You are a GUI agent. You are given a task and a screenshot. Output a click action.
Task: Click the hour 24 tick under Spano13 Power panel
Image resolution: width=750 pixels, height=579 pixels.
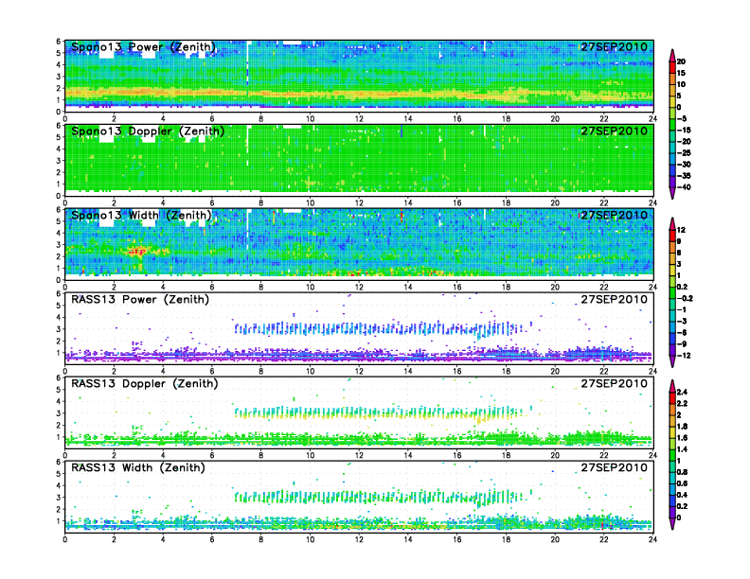tap(652, 119)
